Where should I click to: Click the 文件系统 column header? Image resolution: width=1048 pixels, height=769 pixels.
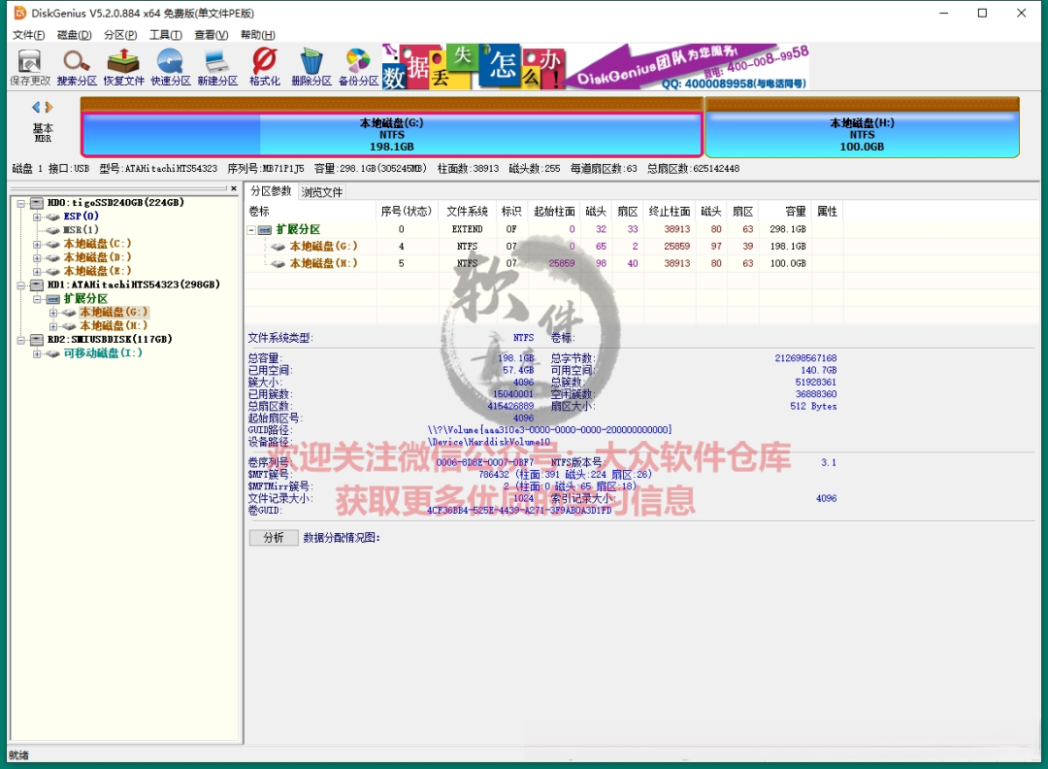tap(467, 212)
